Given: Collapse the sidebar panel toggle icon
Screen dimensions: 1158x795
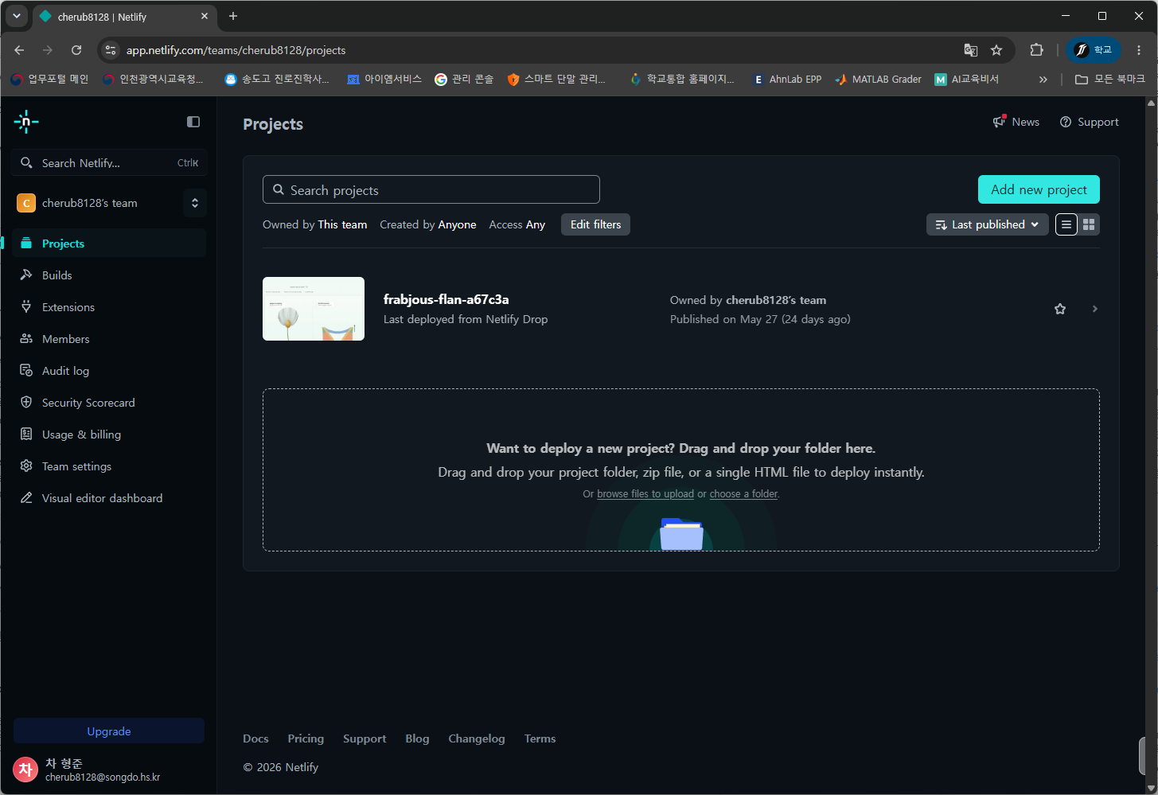Looking at the screenshot, I should (x=193, y=122).
